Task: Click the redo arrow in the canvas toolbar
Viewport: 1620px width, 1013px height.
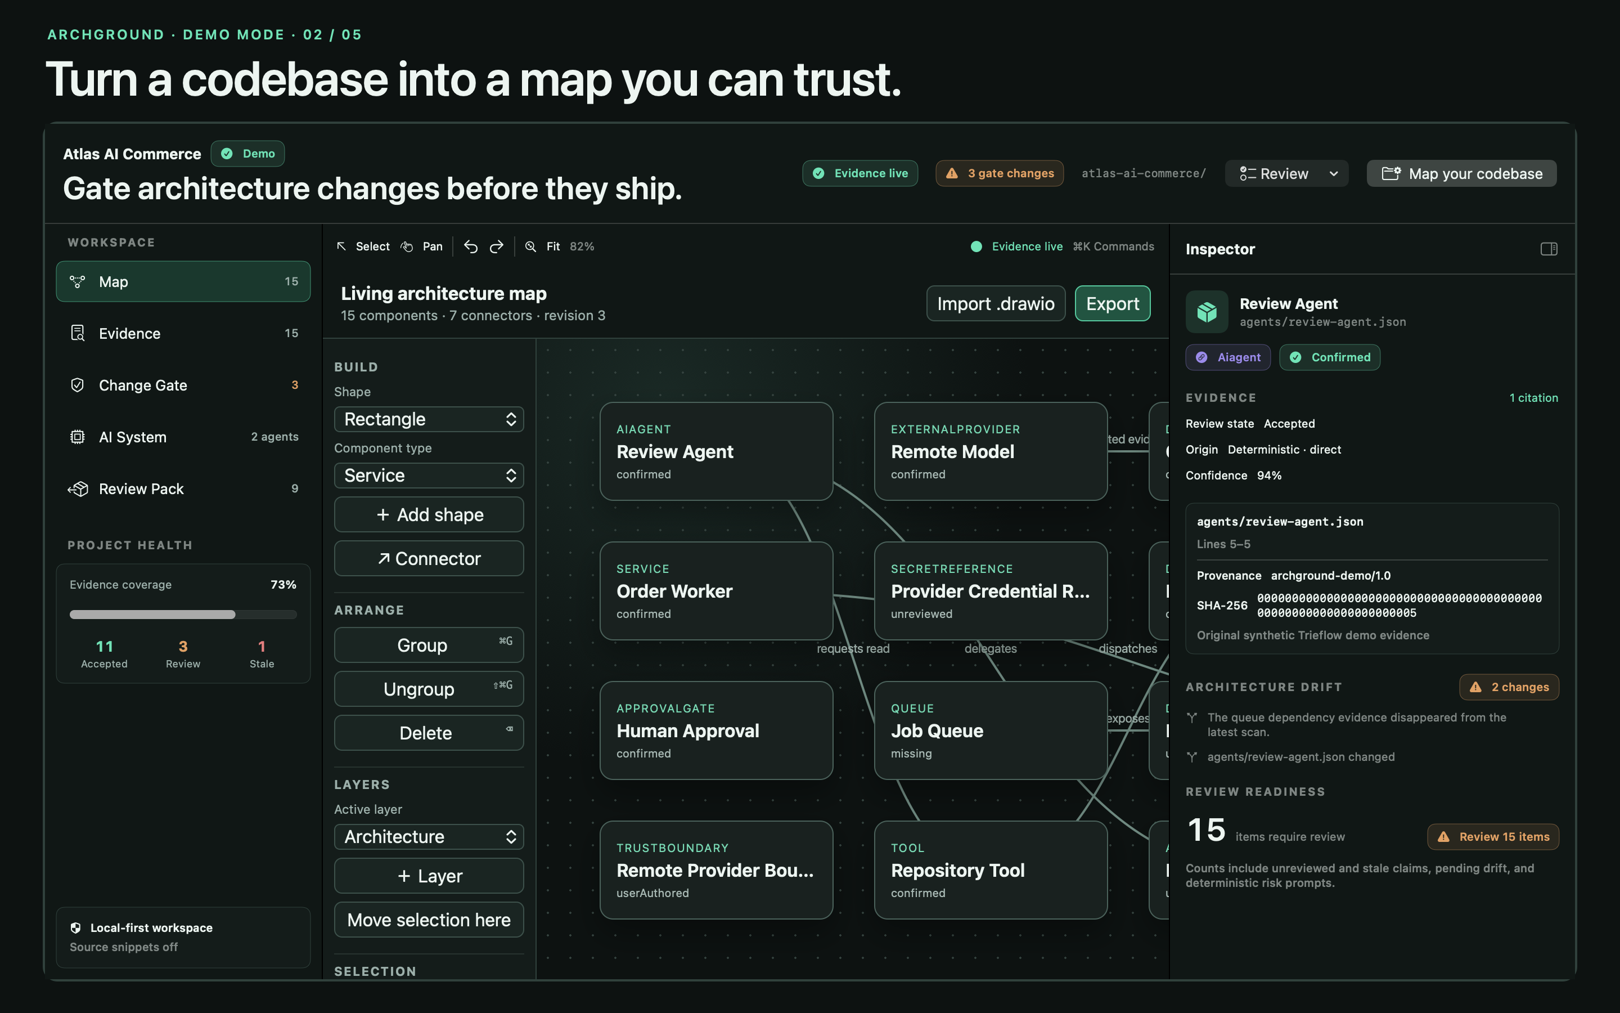Action: coord(496,246)
